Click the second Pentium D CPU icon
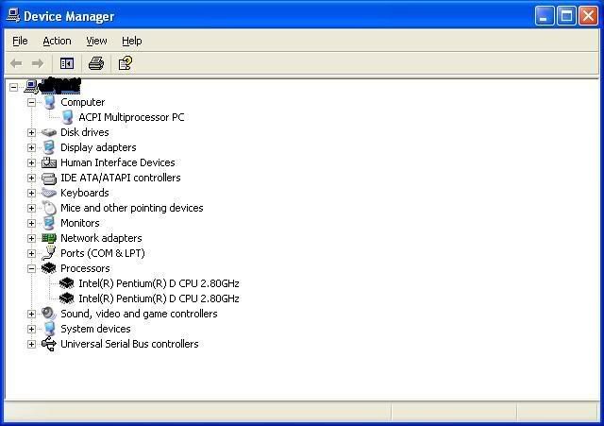The width and height of the screenshot is (604, 426). click(x=67, y=298)
